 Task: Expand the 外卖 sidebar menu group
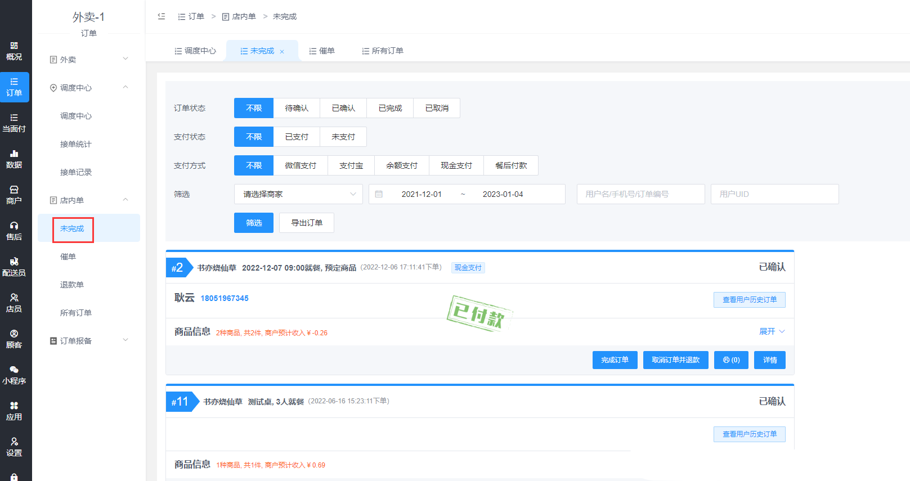click(89, 59)
